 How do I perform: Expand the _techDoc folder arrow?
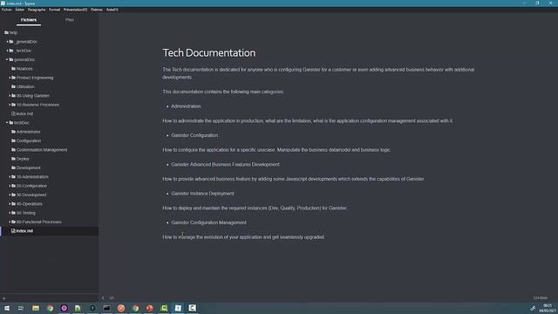pyautogui.click(x=8, y=51)
